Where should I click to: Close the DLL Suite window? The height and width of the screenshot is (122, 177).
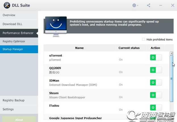(x=173, y=5)
